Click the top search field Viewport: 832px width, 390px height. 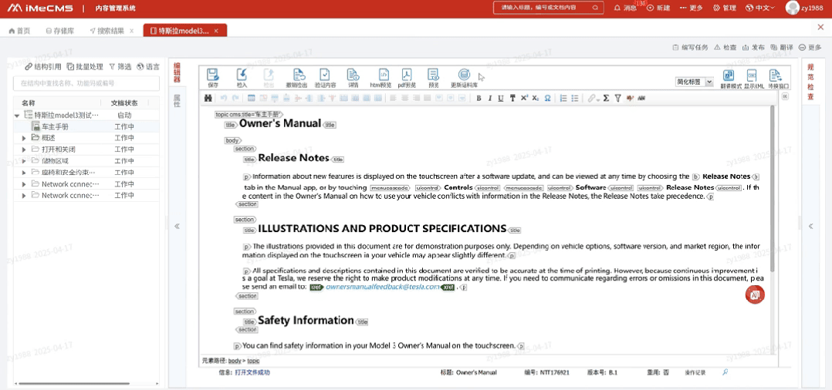pyautogui.click(x=549, y=8)
